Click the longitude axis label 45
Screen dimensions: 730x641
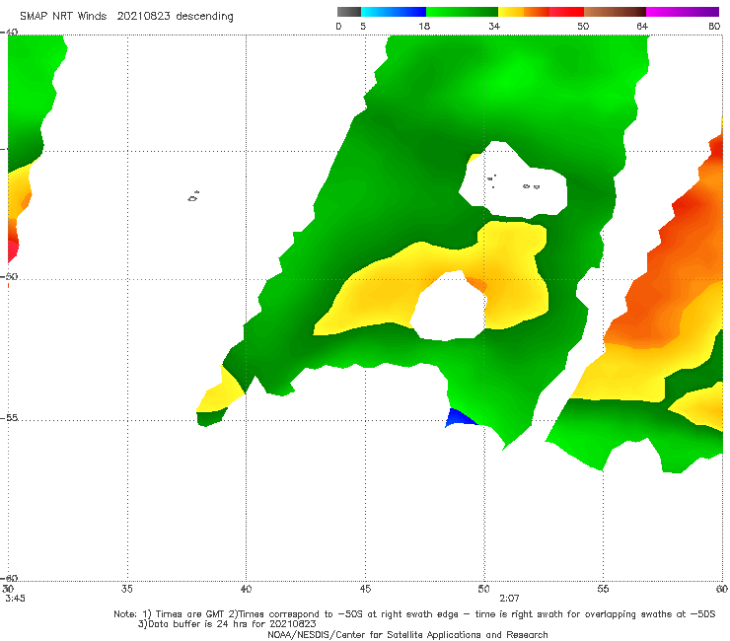pyautogui.click(x=365, y=589)
